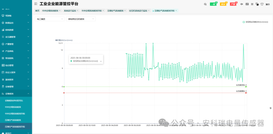This screenshot has height=134, width=273.
Task: Click the 产品单耗 icon in sidebar
Action: coord(3,51)
